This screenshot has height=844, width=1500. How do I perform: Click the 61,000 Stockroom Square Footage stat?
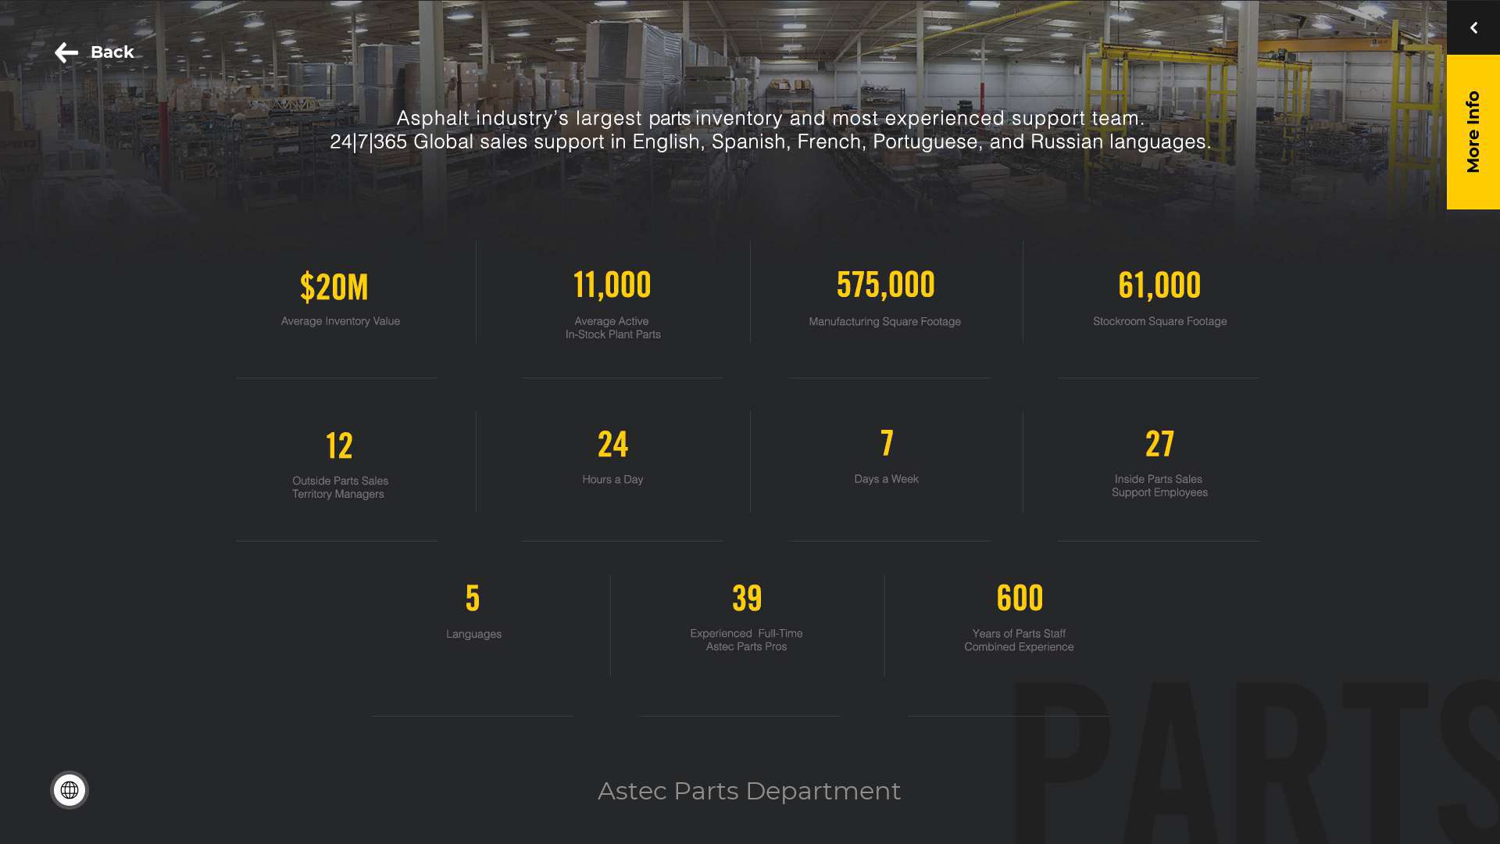[1159, 301]
